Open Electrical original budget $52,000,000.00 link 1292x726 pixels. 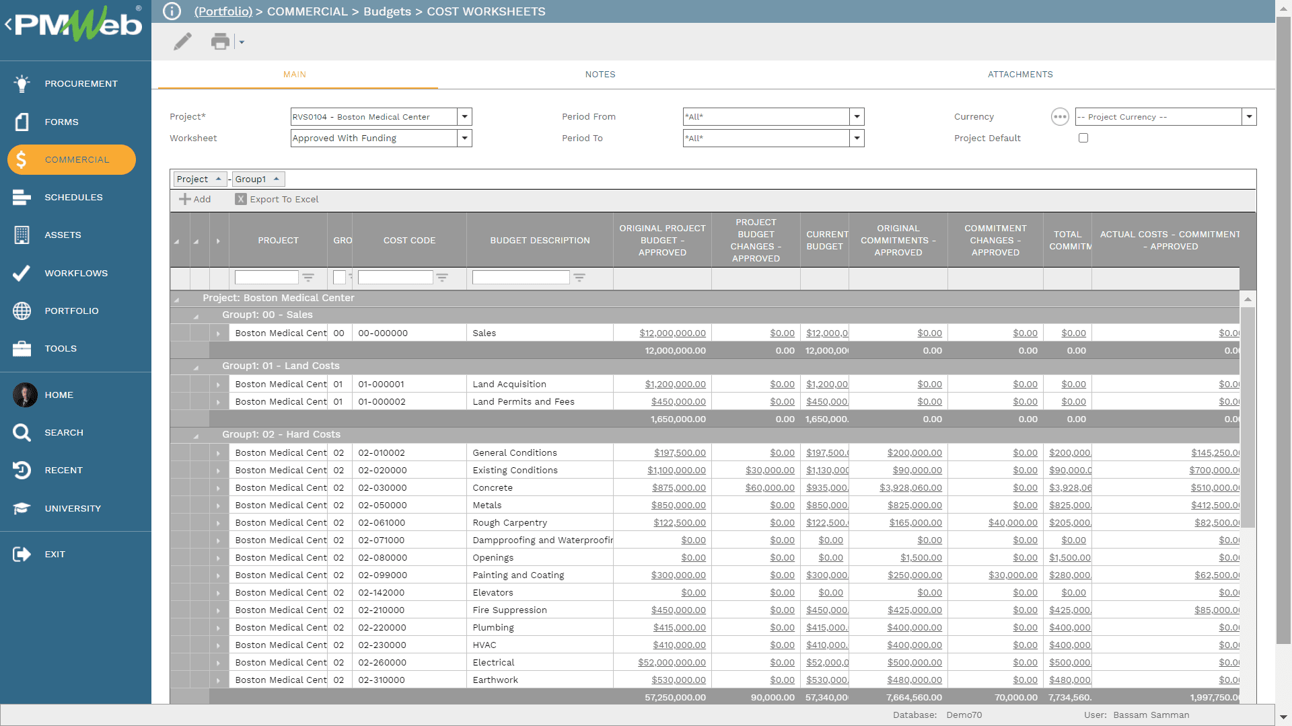(672, 663)
